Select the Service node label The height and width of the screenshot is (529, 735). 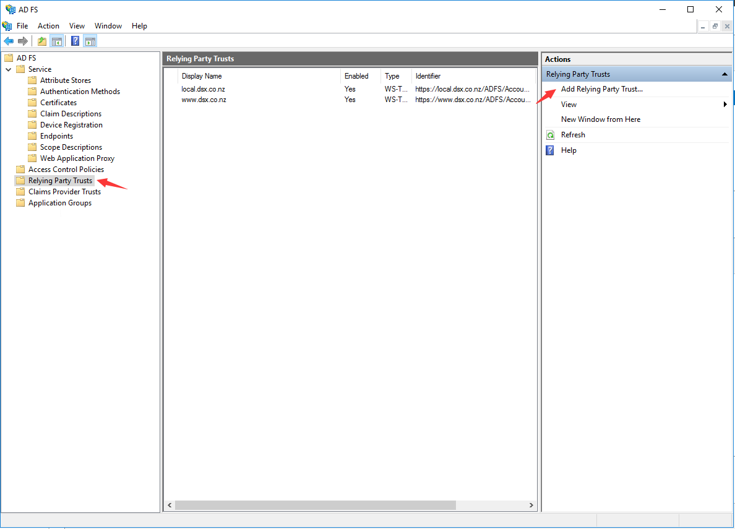40,69
